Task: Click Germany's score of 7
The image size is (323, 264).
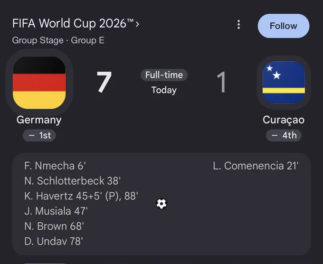Action: point(104,82)
